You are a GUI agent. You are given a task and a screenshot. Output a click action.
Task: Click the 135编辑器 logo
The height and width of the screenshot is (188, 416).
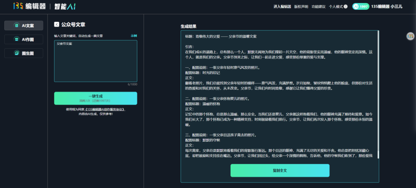click(29, 7)
